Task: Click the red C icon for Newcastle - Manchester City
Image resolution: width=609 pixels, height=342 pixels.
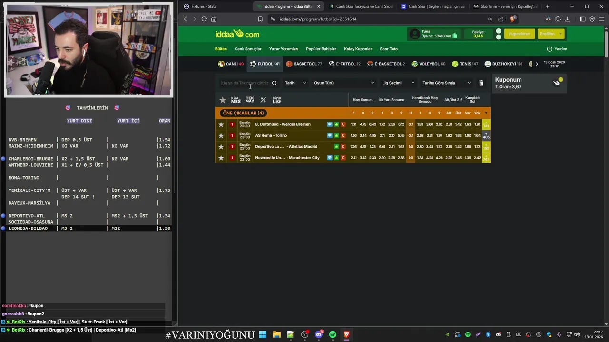Action: point(343,158)
